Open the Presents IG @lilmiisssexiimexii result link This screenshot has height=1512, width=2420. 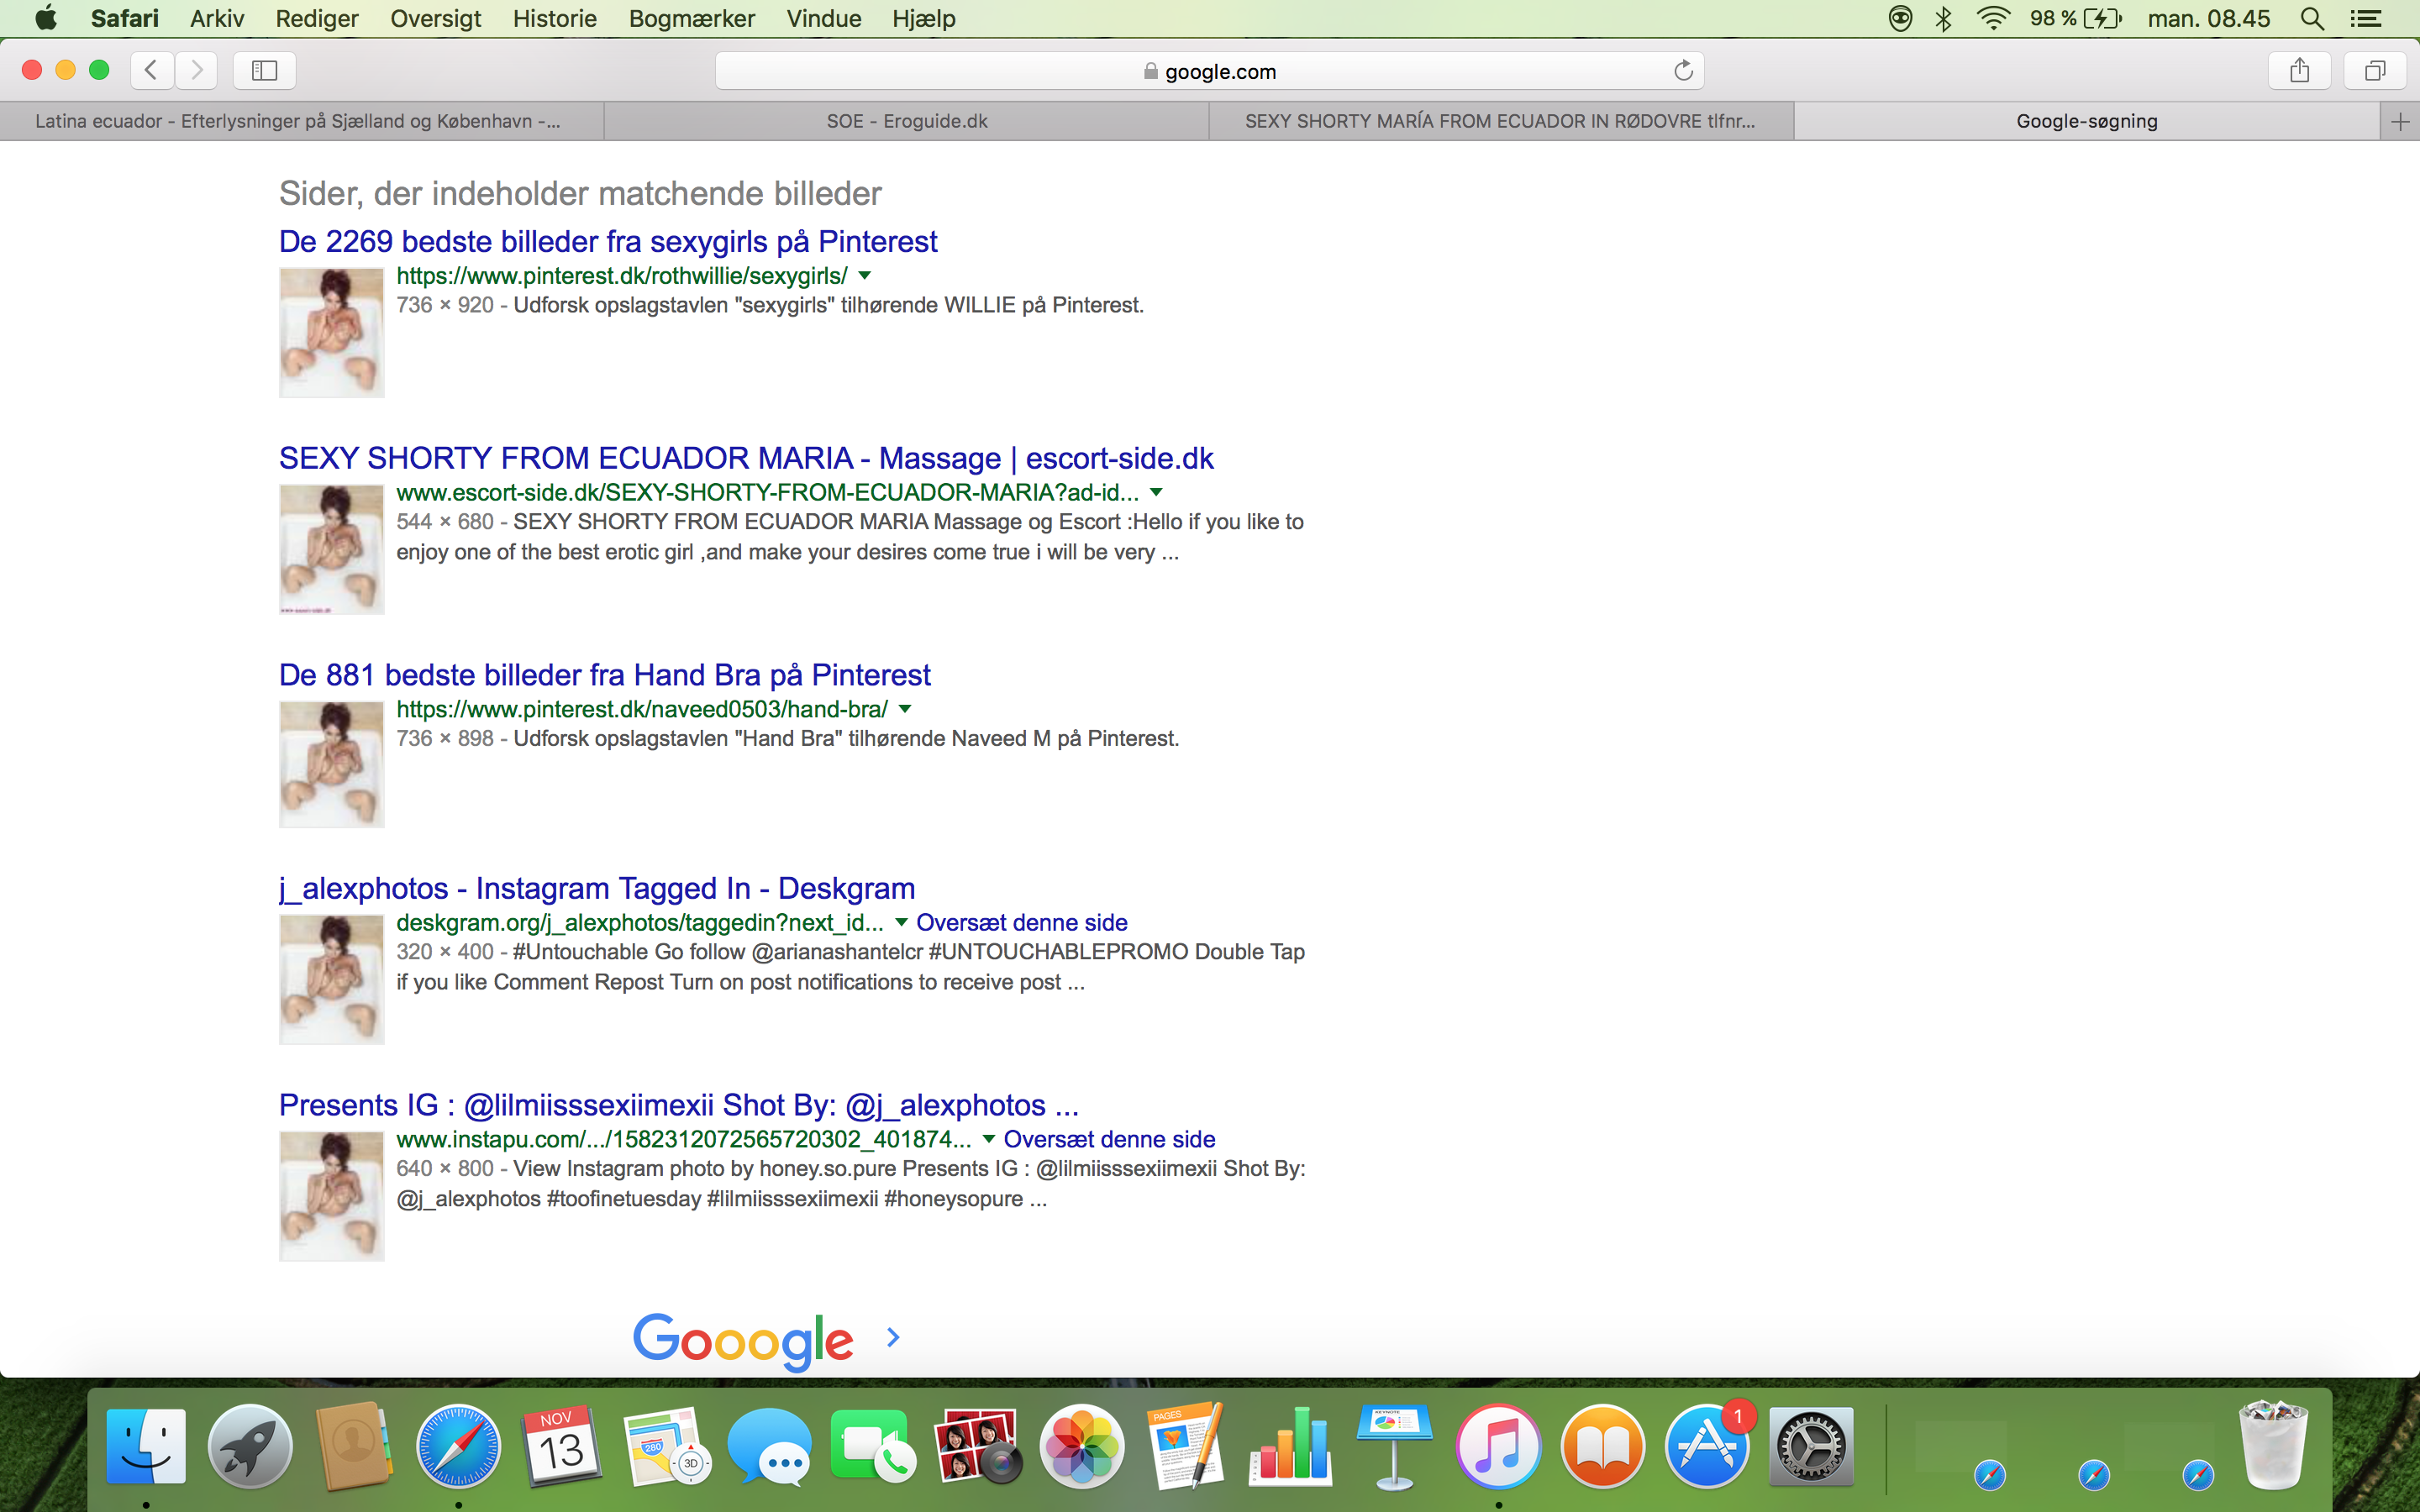click(679, 1105)
